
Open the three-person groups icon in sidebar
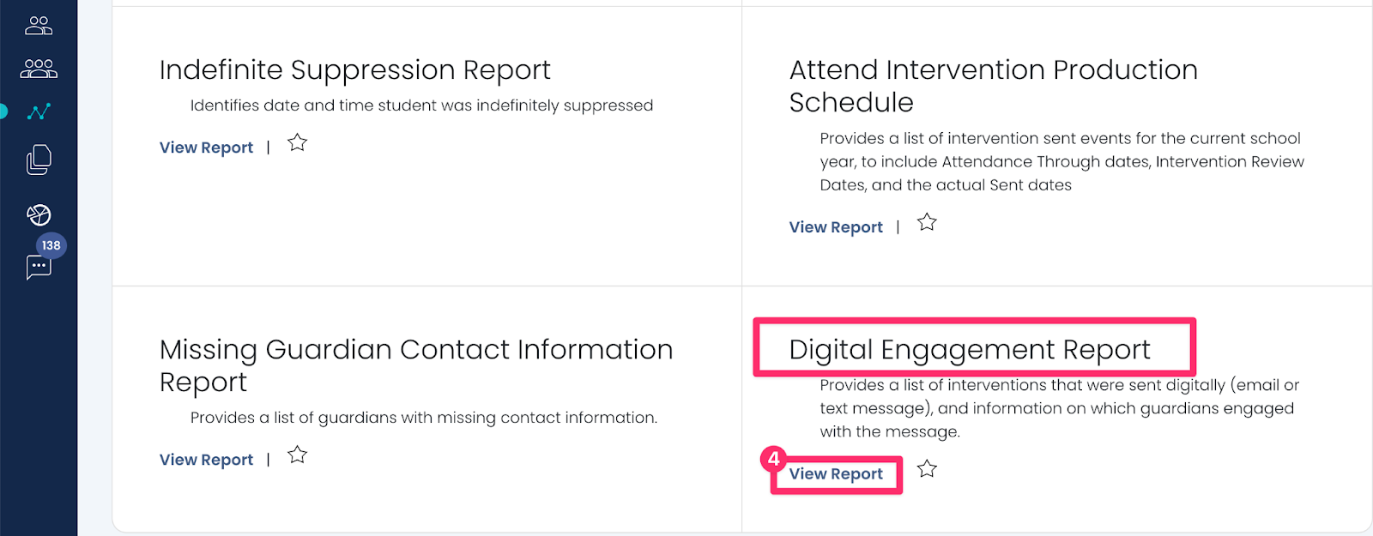click(x=39, y=69)
